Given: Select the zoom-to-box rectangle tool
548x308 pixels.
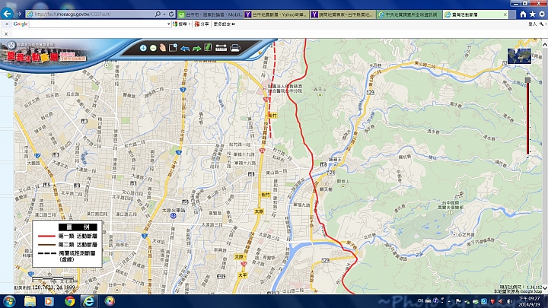Looking at the screenshot, I should pos(173,47).
